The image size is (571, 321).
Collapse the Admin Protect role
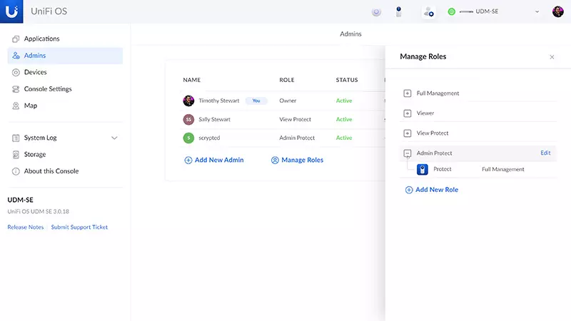coord(407,153)
